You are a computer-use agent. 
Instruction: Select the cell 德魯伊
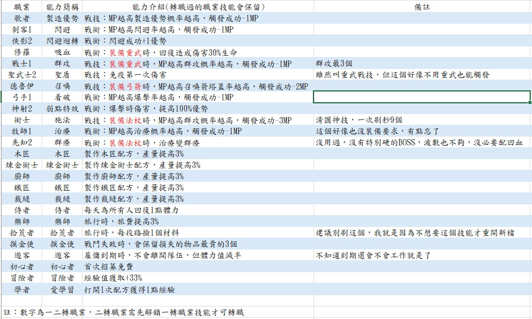[22, 86]
